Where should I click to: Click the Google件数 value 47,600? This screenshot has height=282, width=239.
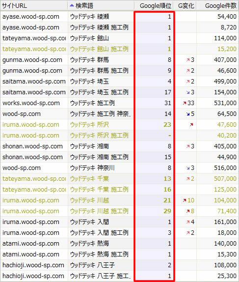[x=227, y=124]
